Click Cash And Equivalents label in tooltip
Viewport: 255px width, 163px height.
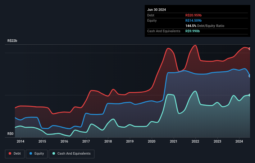point(164,31)
